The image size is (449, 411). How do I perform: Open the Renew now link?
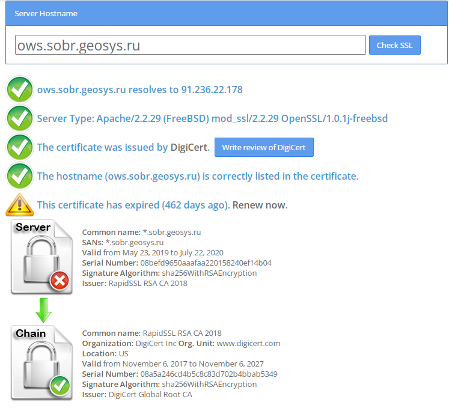click(x=260, y=205)
